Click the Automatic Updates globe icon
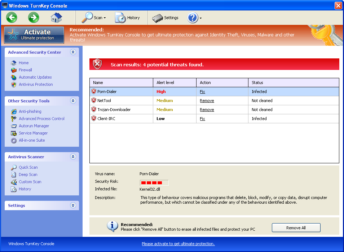Image resolution: width=344 pixels, height=252 pixels. click(x=14, y=78)
